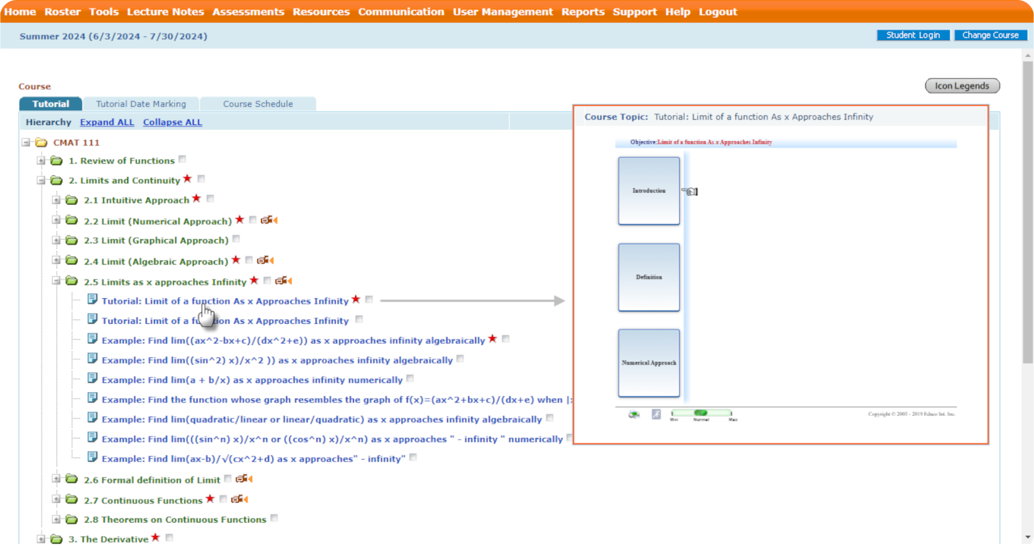Click document icon of Example: Find lim((sin^2) x)/x^2

(92, 359)
